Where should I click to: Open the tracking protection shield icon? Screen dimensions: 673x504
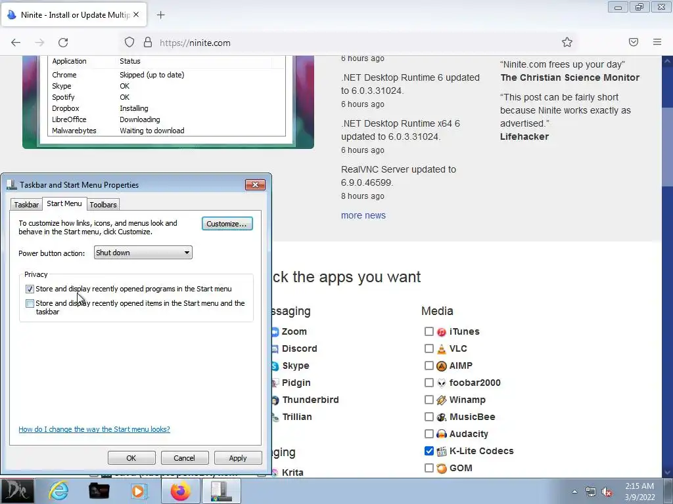click(x=129, y=43)
